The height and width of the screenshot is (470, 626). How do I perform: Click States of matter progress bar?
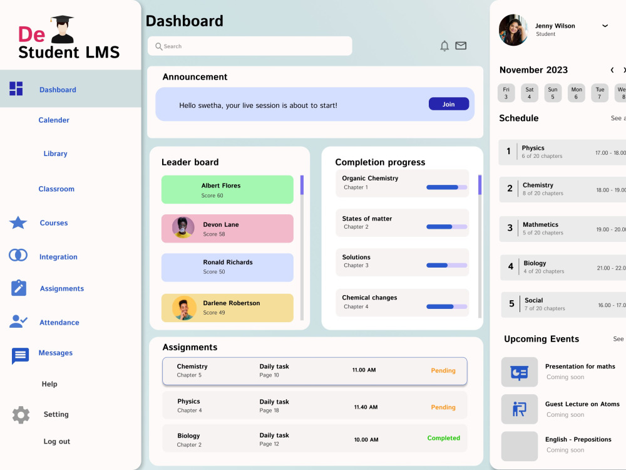point(447,227)
